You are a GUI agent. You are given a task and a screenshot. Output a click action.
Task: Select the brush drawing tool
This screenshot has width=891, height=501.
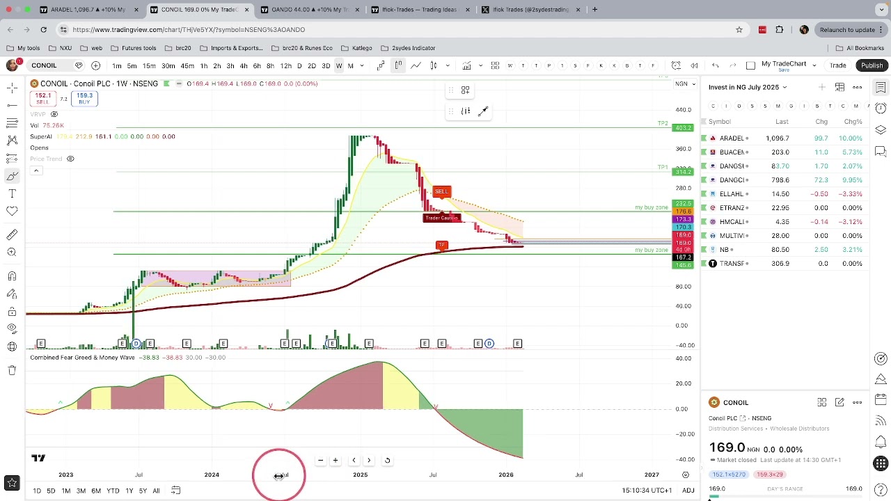(12, 176)
